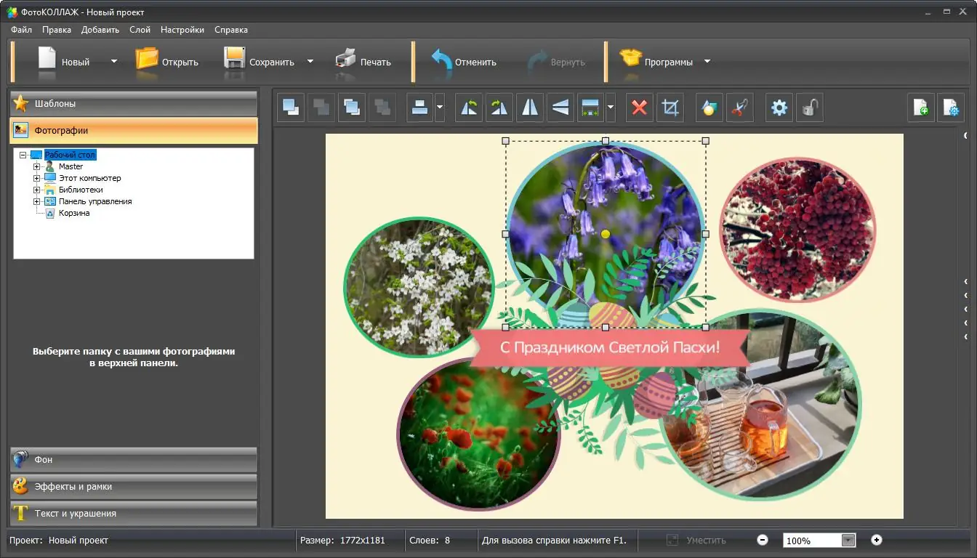Image resolution: width=977 pixels, height=558 pixels.
Task: Click the red X delete layer icon
Action: click(639, 108)
